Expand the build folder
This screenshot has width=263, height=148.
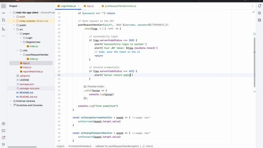tap(14, 17)
